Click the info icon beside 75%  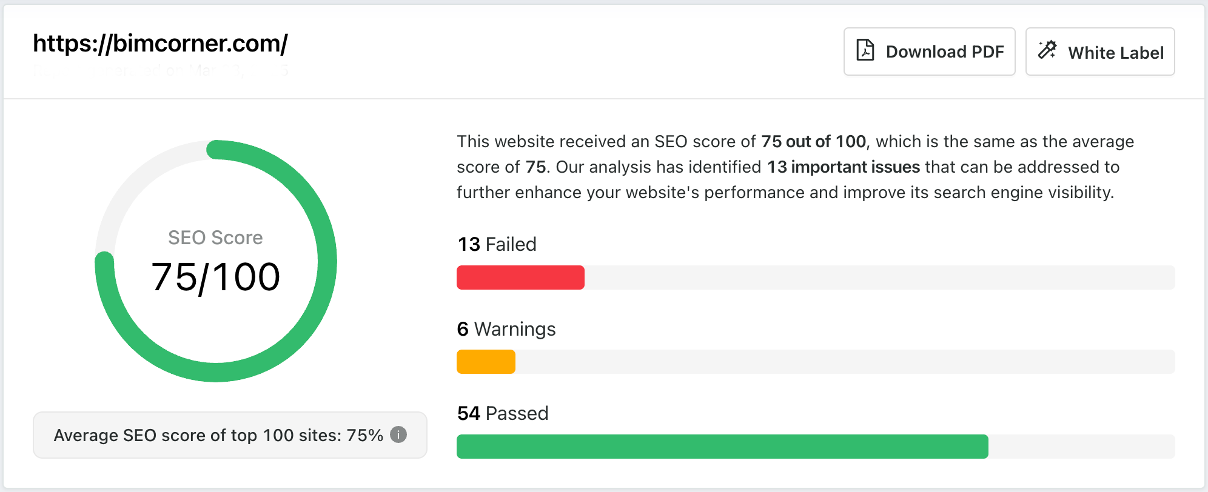point(398,434)
